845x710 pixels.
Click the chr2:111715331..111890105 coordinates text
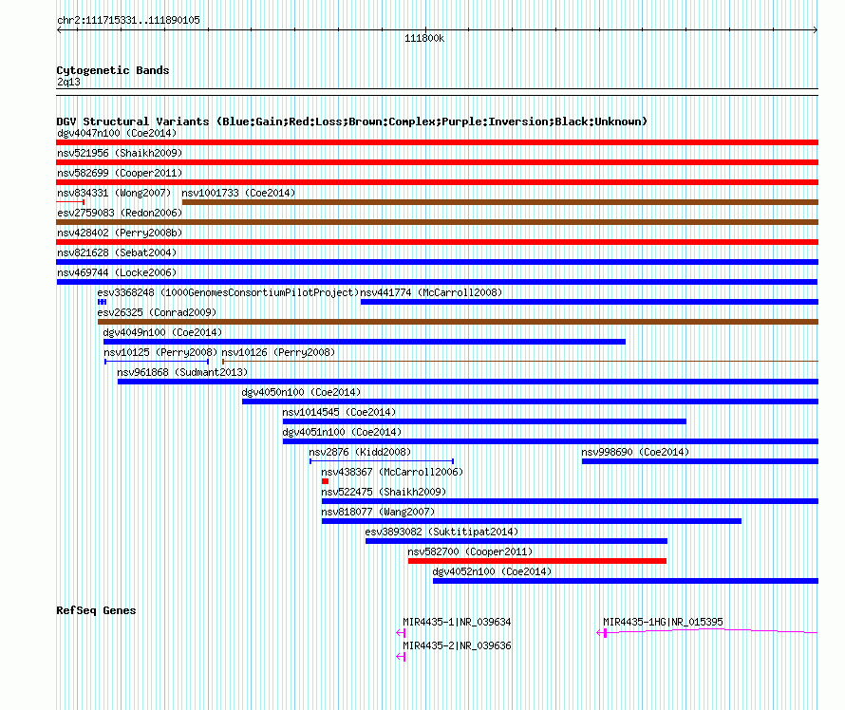(x=128, y=21)
